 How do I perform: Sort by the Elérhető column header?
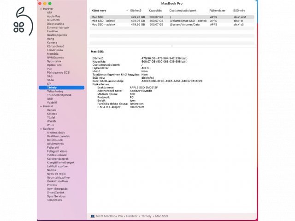(x=136, y=11)
